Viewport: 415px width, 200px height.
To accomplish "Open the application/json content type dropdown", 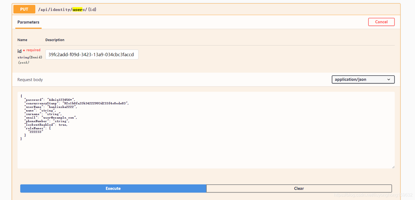I will click(363, 79).
